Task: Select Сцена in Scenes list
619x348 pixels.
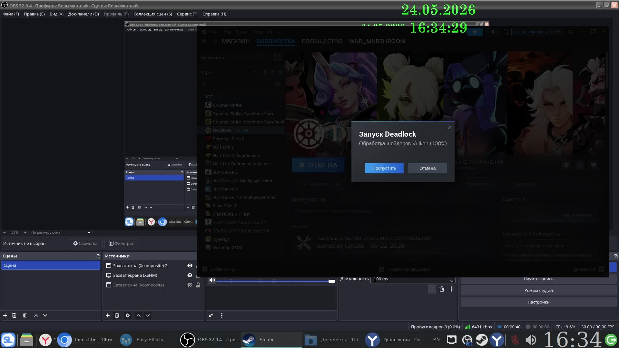Action: tap(51, 265)
